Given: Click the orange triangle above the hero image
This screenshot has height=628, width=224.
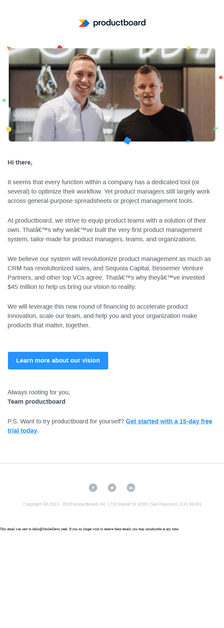Looking at the screenshot, I should [9, 48].
